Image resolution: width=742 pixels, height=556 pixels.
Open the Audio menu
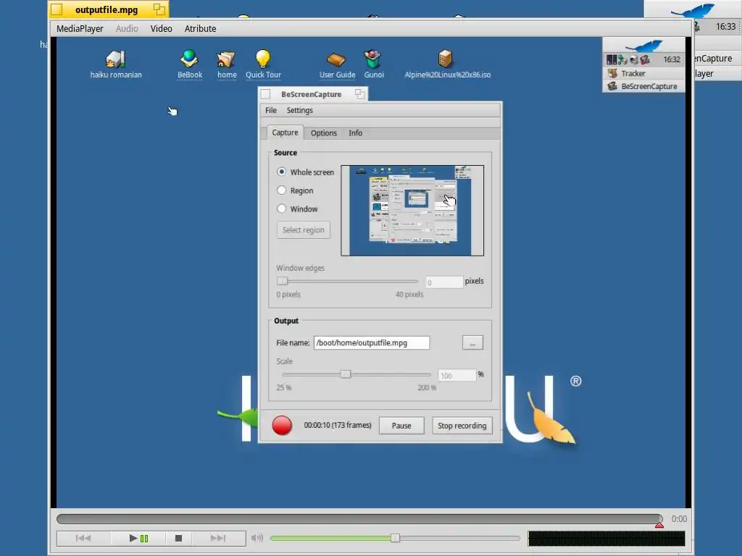127,28
